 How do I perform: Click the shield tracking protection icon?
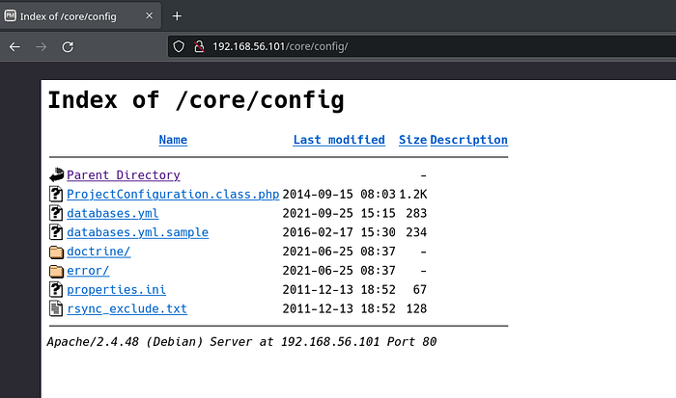[178, 46]
